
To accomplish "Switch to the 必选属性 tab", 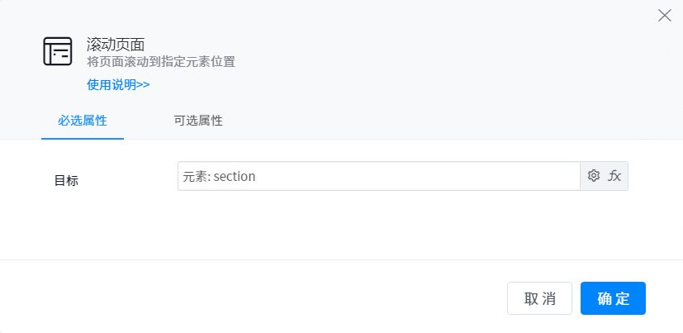I will coord(83,121).
